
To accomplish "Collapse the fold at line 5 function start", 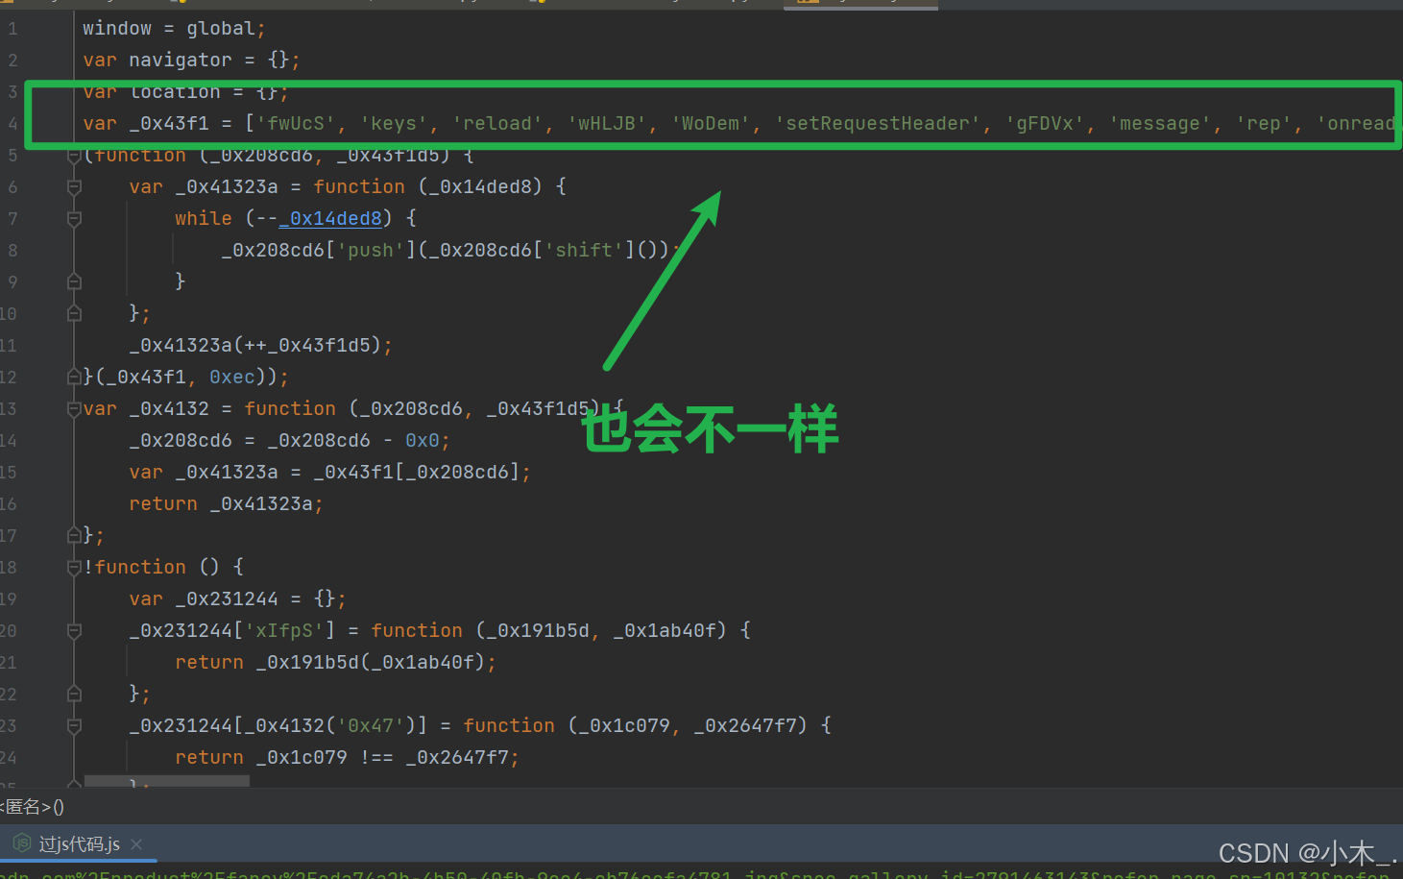I will coord(74,156).
